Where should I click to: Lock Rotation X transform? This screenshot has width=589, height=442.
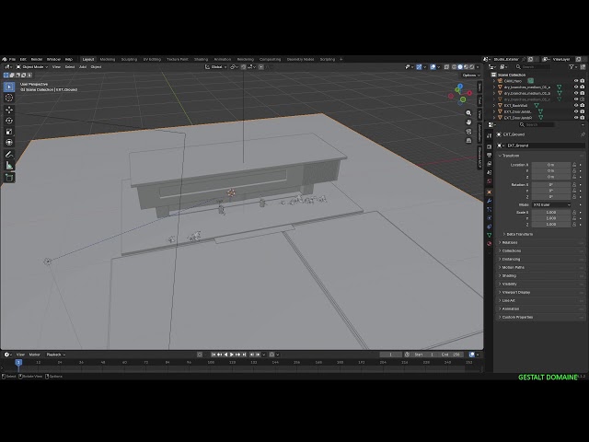click(574, 185)
